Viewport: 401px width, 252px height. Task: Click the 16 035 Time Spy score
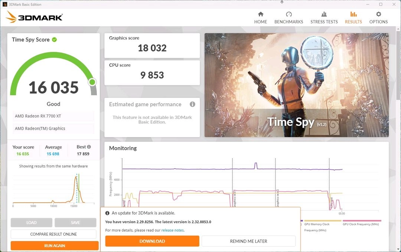[53, 87]
